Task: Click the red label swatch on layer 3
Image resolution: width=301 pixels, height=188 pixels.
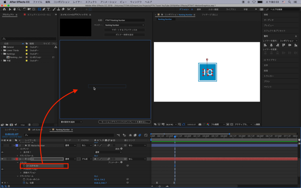Action: [x=17, y=159]
